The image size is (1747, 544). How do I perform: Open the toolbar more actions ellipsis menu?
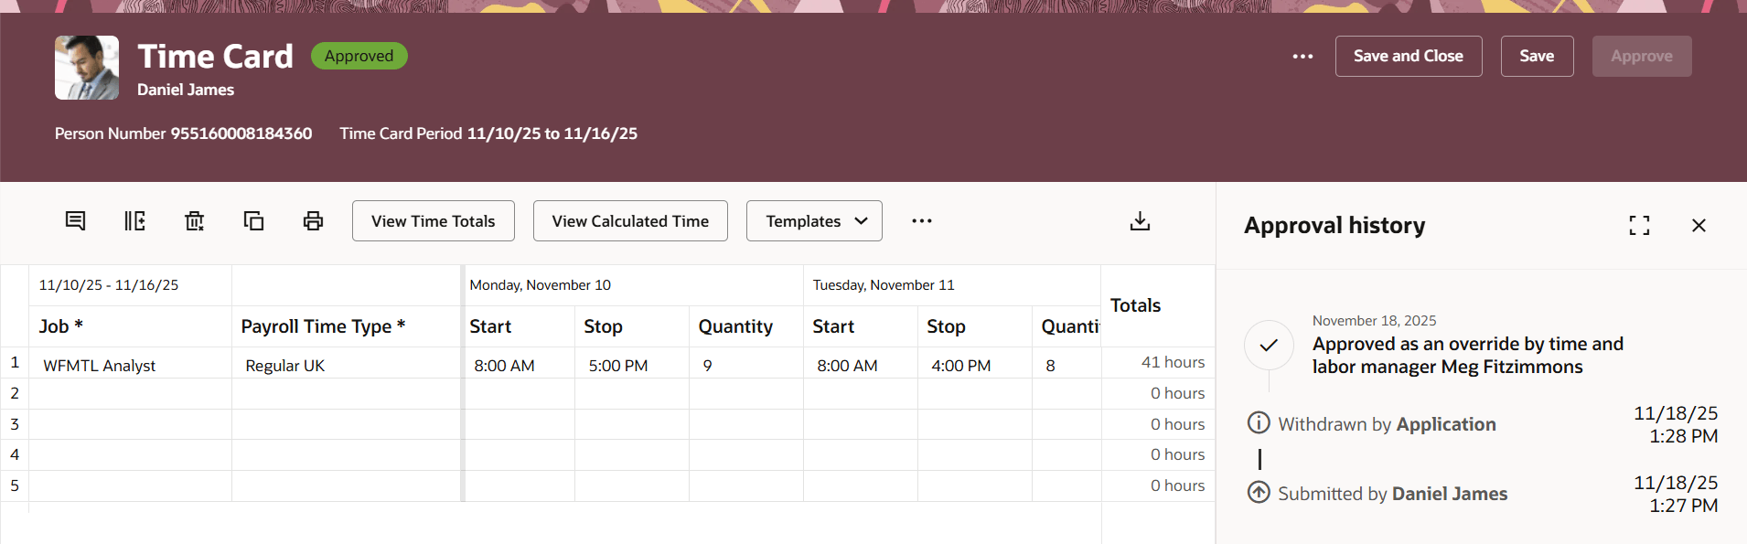click(x=922, y=220)
